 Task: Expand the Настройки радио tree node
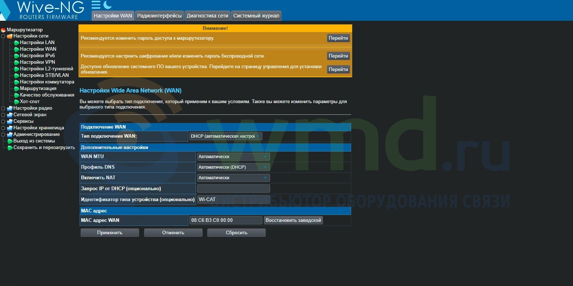3,108
